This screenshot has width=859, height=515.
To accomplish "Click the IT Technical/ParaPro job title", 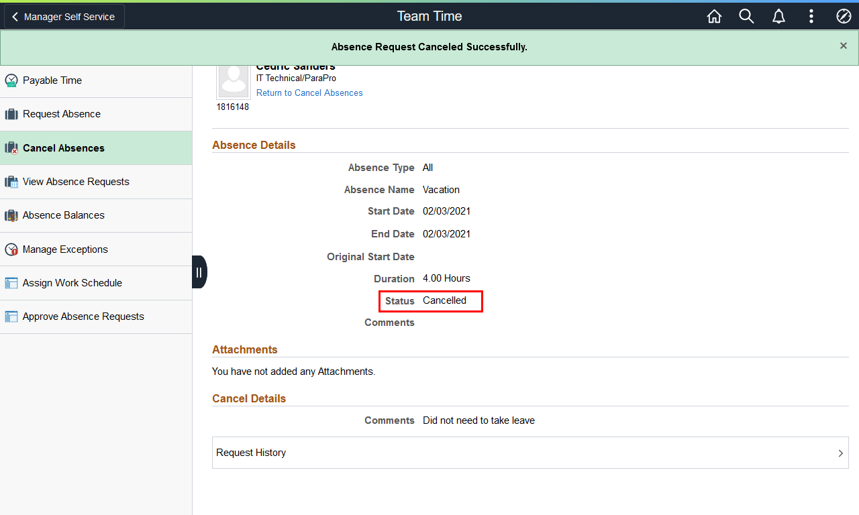I will coord(296,78).
